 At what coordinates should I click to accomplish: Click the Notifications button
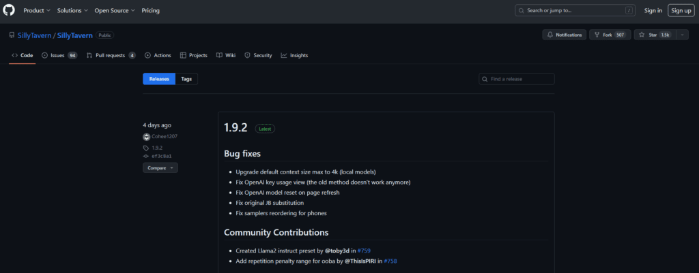pyautogui.click(x=565, y=35)
